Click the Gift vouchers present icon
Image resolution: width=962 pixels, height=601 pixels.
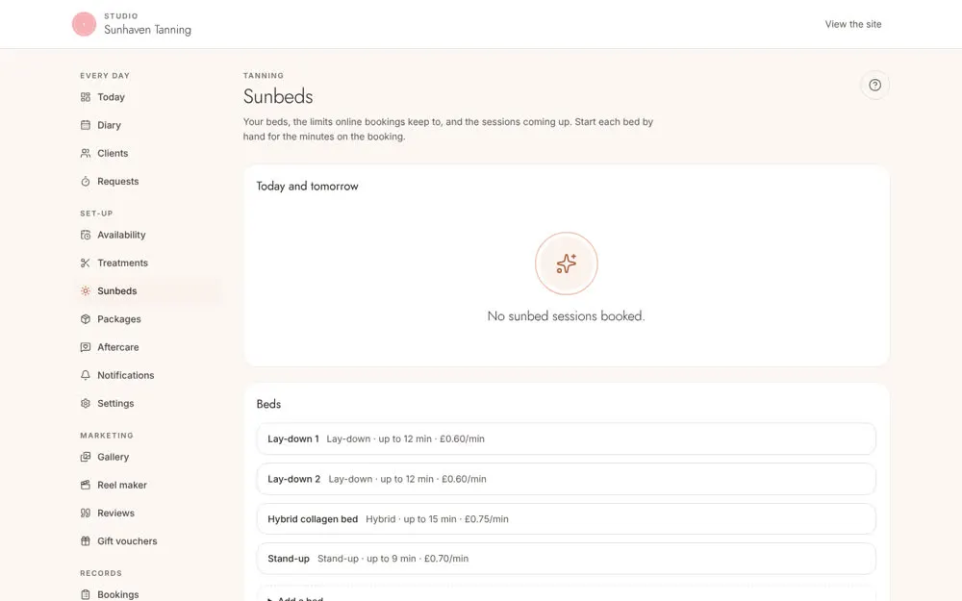pyautogui.click(x=86, y=541)
